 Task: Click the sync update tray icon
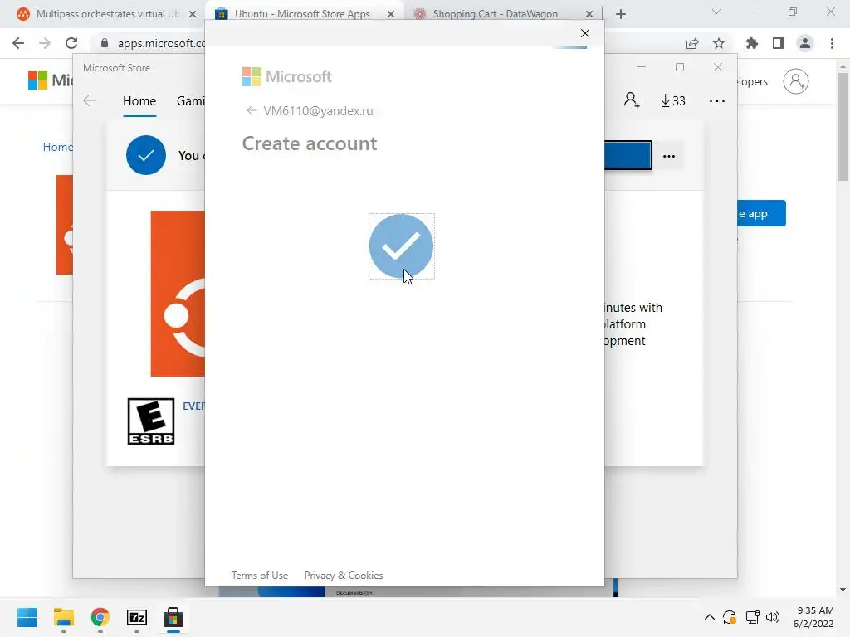coord(730,617)
